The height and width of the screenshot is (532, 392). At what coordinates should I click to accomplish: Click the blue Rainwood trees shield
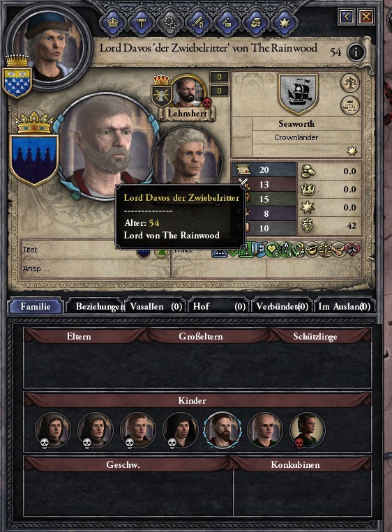[33, 160]
